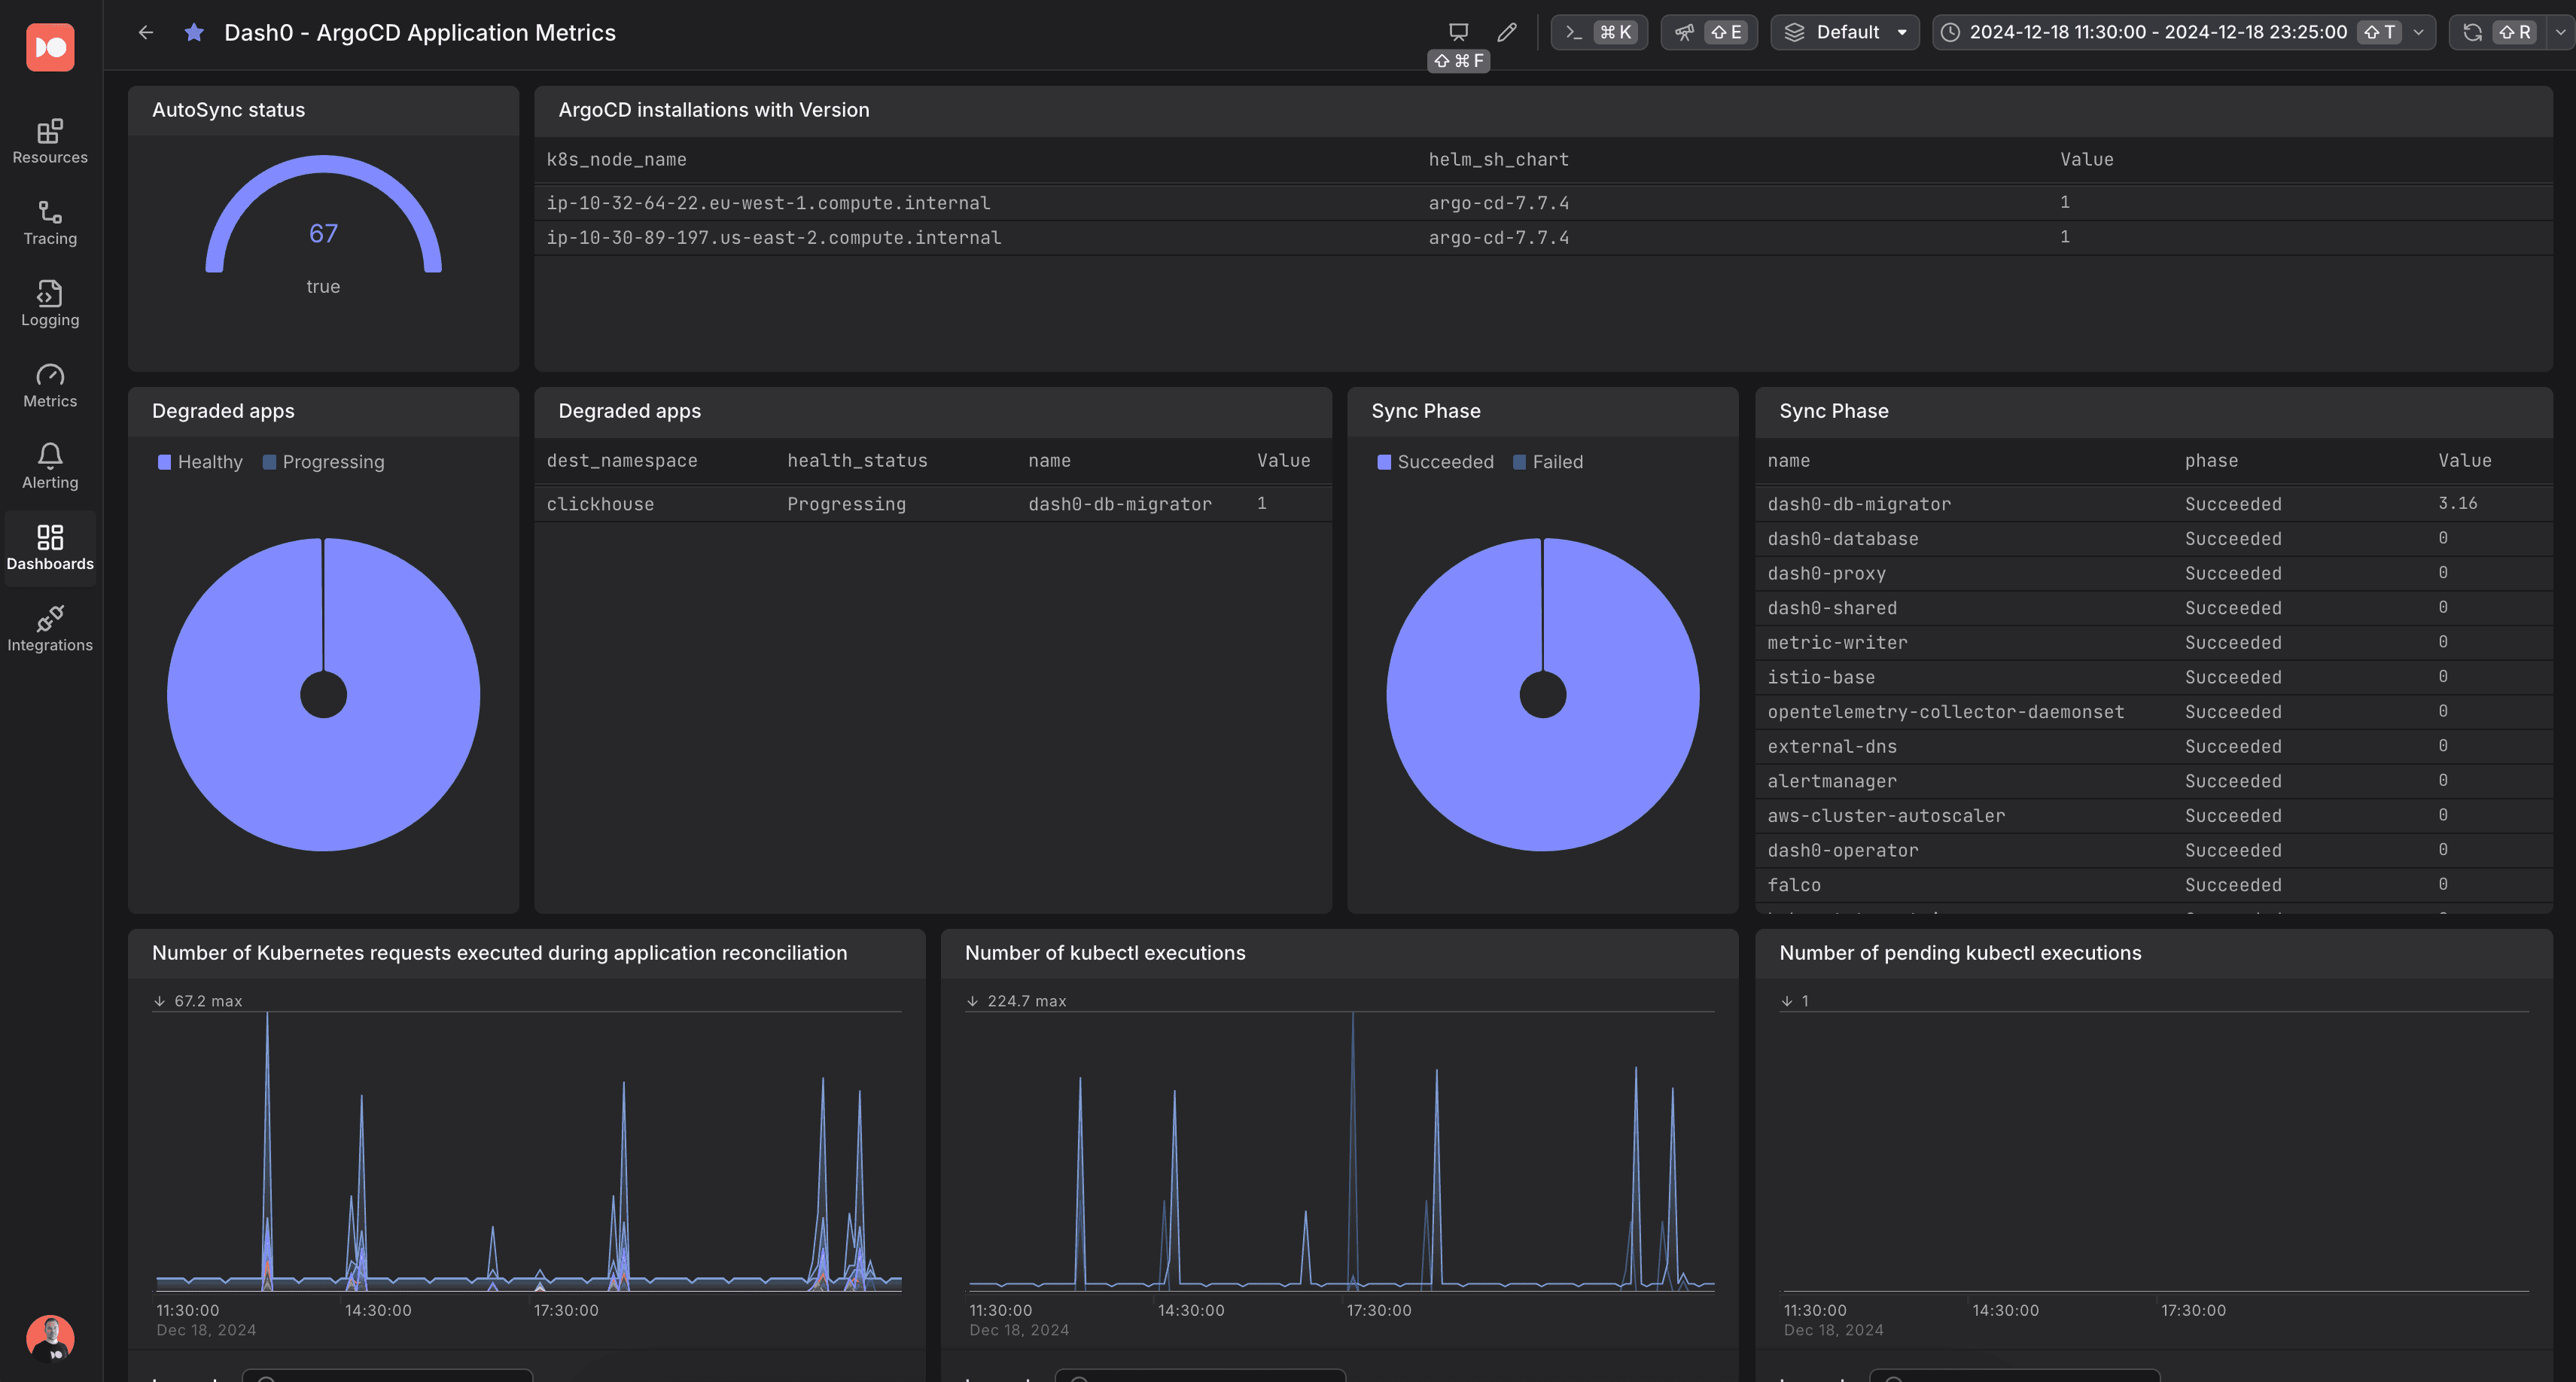Select the metric-writer row
Screen dimensions: 2576x1382
(x=2154, y=642)
